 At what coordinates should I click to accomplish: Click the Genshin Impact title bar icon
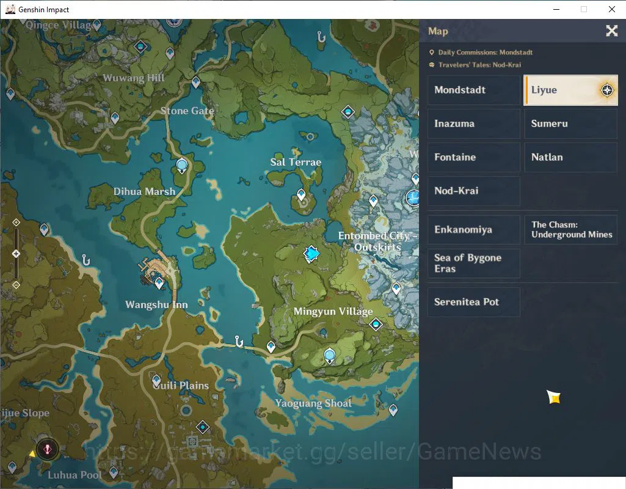[x=10, y=9]
